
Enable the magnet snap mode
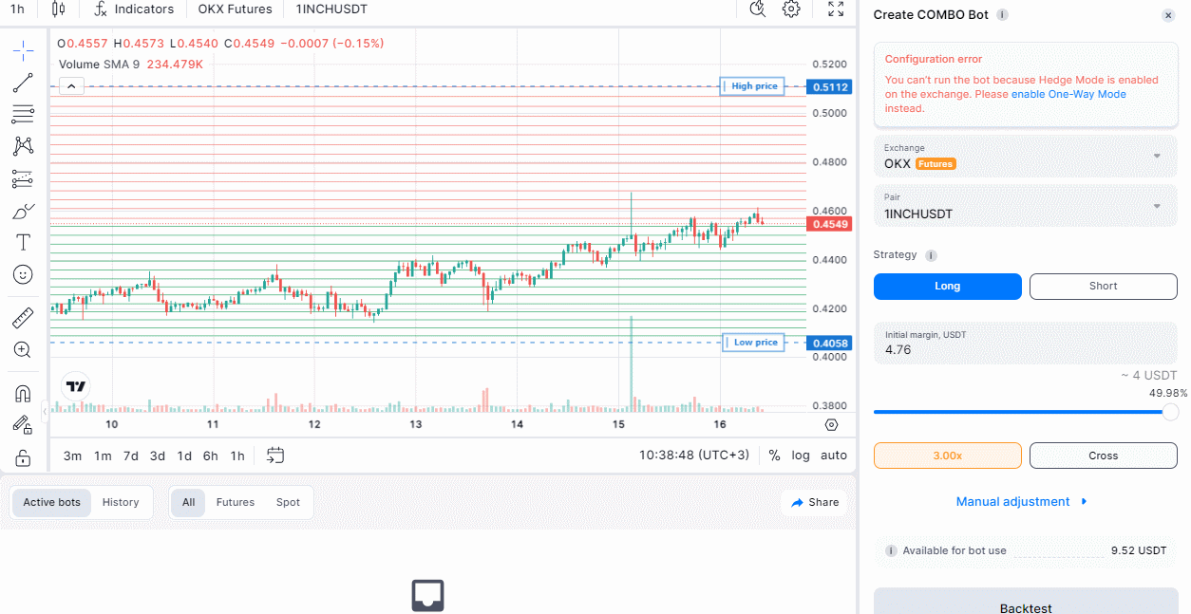tap(23, 393)
